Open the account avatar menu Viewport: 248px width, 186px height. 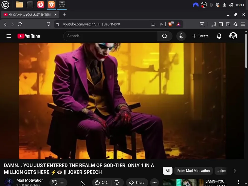tap(233, 36)
